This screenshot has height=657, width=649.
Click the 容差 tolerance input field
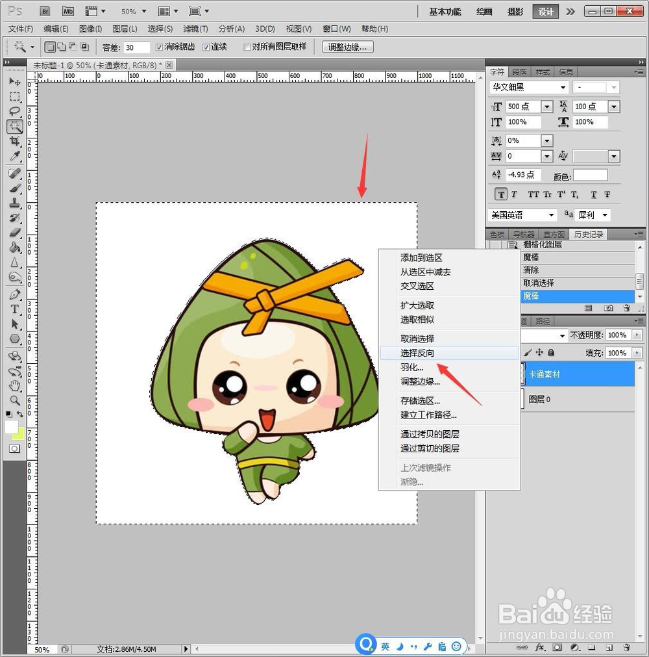136,47
